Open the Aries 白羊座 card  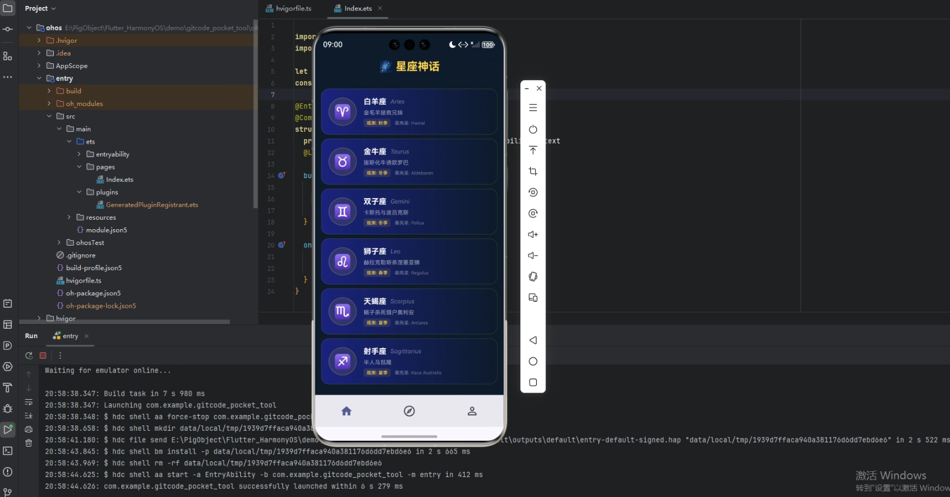[x=409, y=111]
